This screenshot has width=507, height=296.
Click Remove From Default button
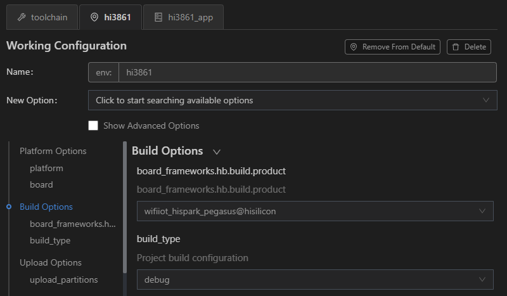pyautogui.click(x=392, y=47)
